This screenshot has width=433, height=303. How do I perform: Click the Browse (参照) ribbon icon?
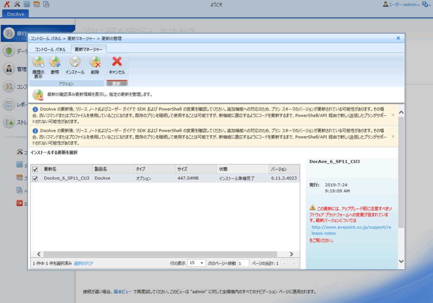pyautogui.click(x=55, y=62)
